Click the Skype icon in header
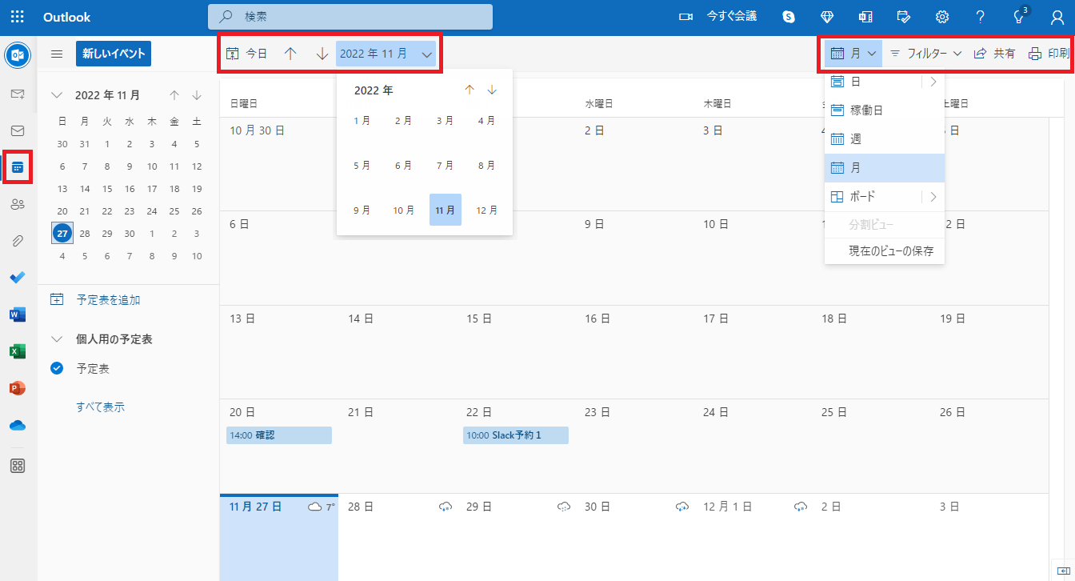The image size is (1075, 581). click(x=789, y=17)
